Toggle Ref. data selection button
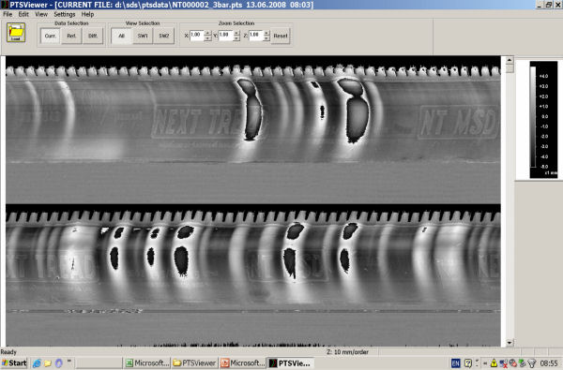This screenshot has width=563, height=370. coord(71,36)
